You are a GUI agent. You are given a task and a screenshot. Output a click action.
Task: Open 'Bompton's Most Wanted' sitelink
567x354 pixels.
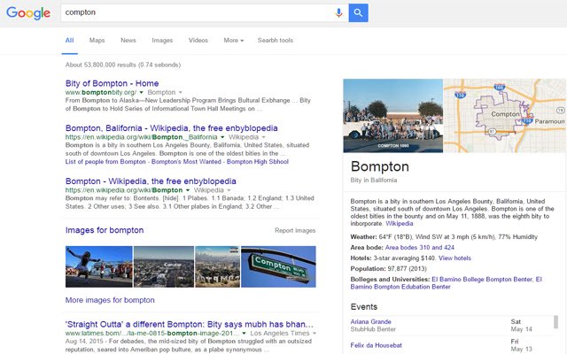186,162
